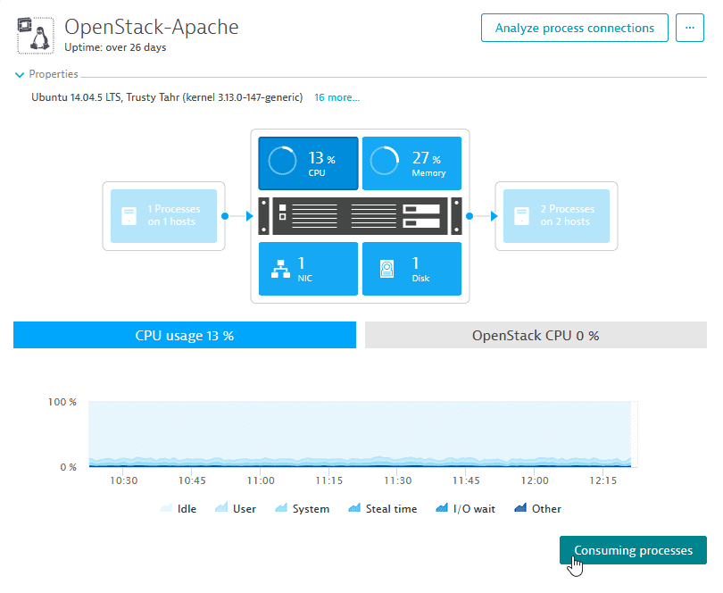Click the server rack illustration
723x593 pixels.
(360, 216)
